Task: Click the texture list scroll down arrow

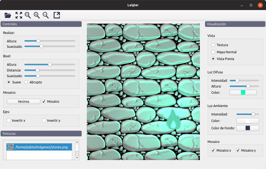Action: tap(77, 158)
